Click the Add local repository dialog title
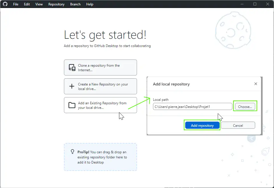The height and width of the screenshot is (188, 274). click(x=171, y=84)
